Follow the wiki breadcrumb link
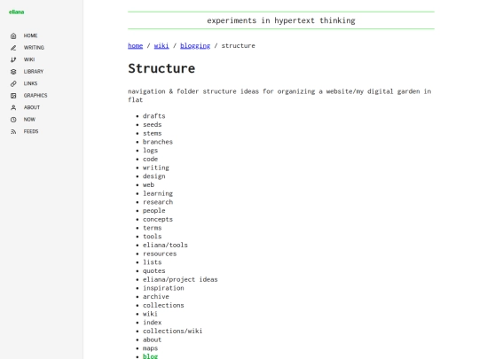479x359 pixels. [161, 46]
